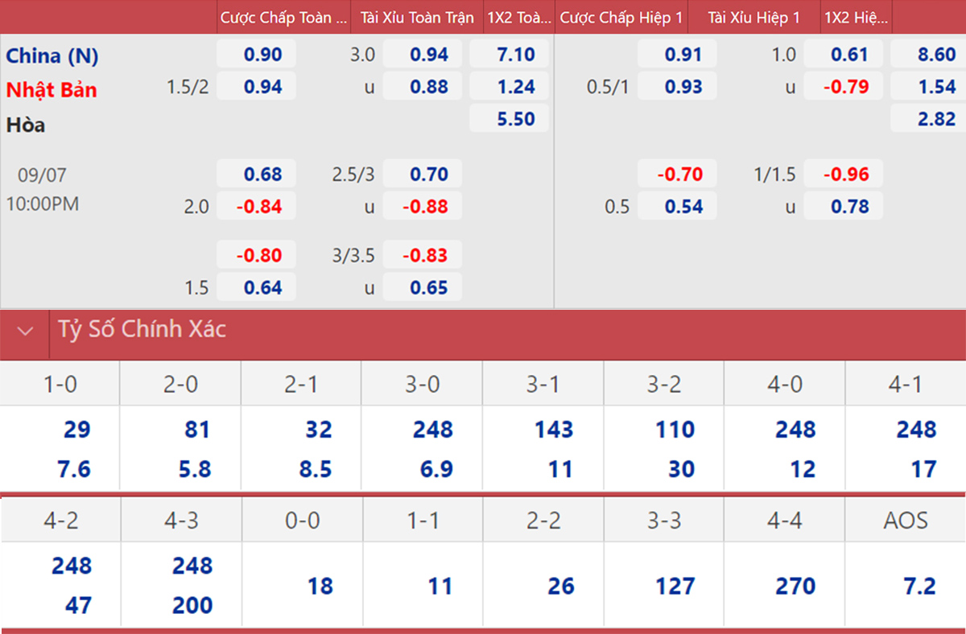The width and height of the screenshot is (966, 634).
Task: Choose the AOS correct score odds 7.2
Action: point(919,586)
